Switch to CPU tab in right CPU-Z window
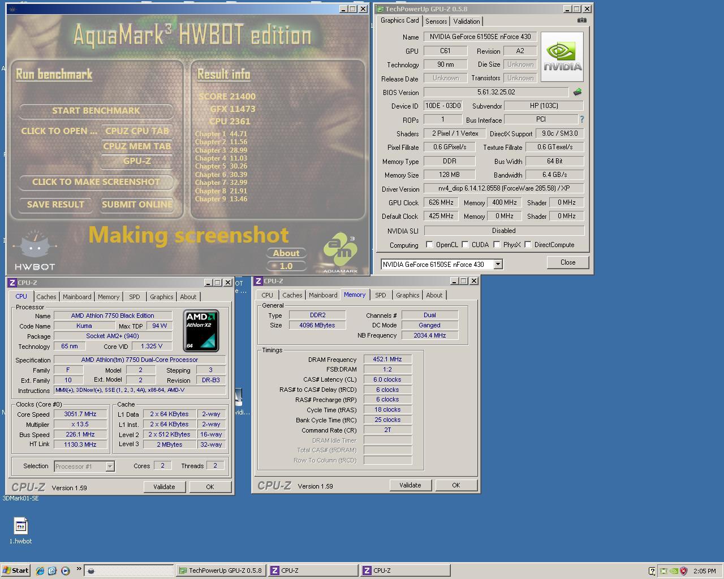 pos(267,295)
